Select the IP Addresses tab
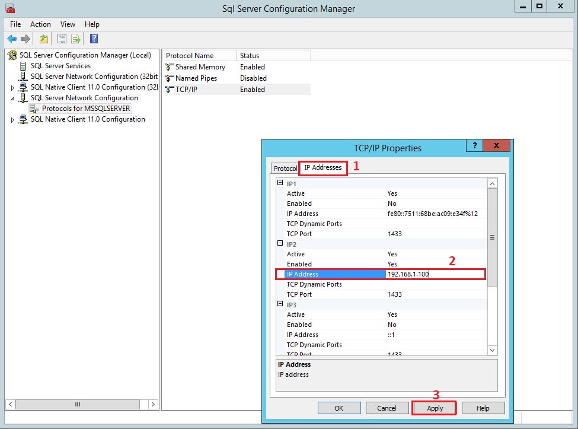The height and width of the screenshot is (429, 578). 323,167
